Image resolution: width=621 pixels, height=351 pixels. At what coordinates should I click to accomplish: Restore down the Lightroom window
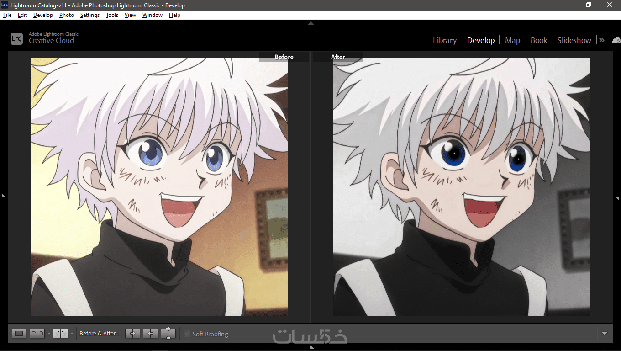(589, 5)
